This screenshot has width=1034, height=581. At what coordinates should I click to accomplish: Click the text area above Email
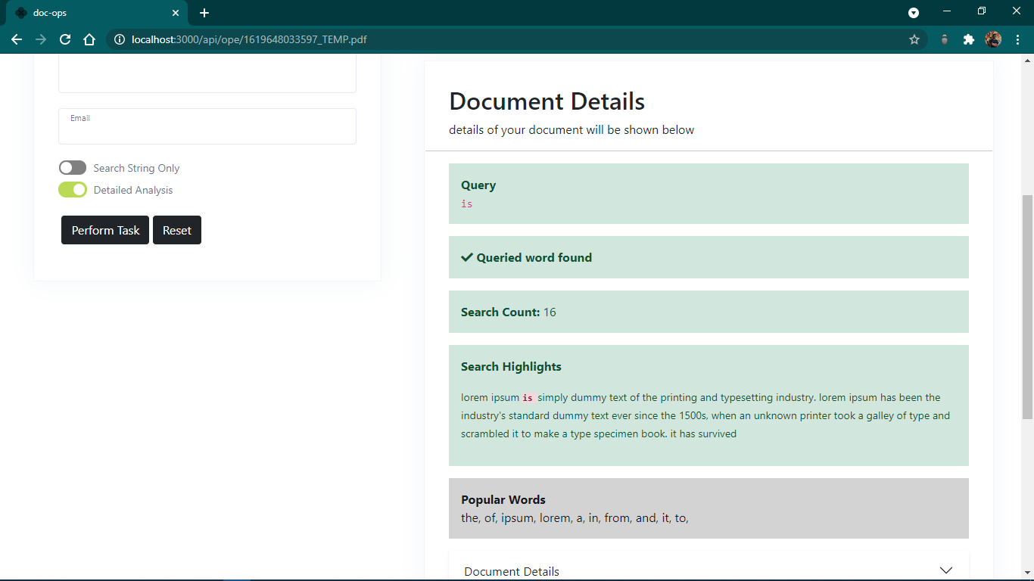tap(207, 74)
